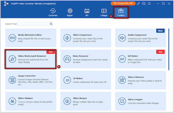The height and width of the screenshot is (113, 174).
Task: Click the Image Converter icon
Action: pyautogui.click(x=12, y=80)
